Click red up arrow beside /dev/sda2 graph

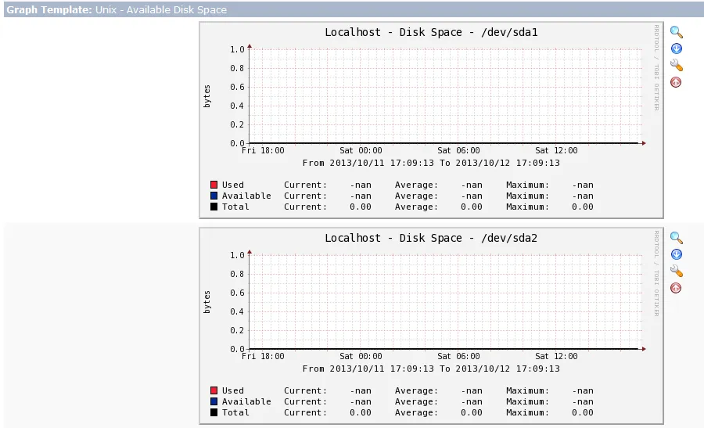point(676,288)
